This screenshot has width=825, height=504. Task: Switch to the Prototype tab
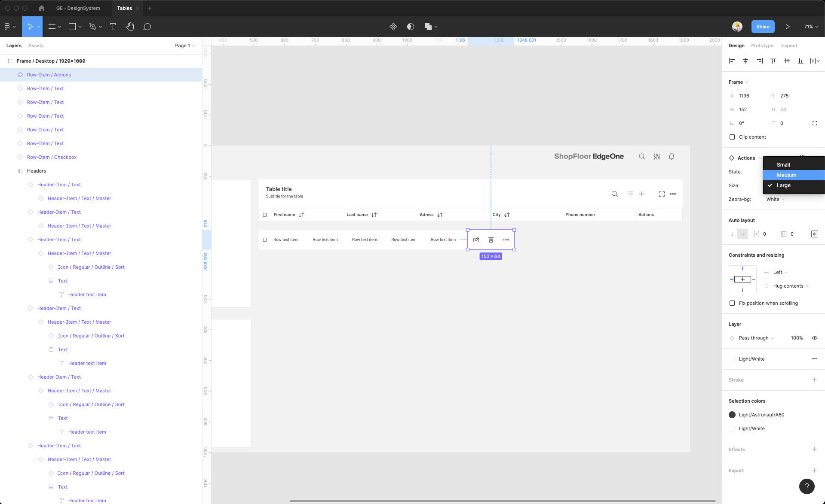click(762, 46)
